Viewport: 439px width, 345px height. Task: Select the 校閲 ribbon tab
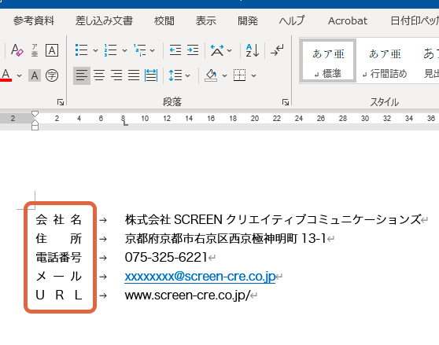click(164, 20)
